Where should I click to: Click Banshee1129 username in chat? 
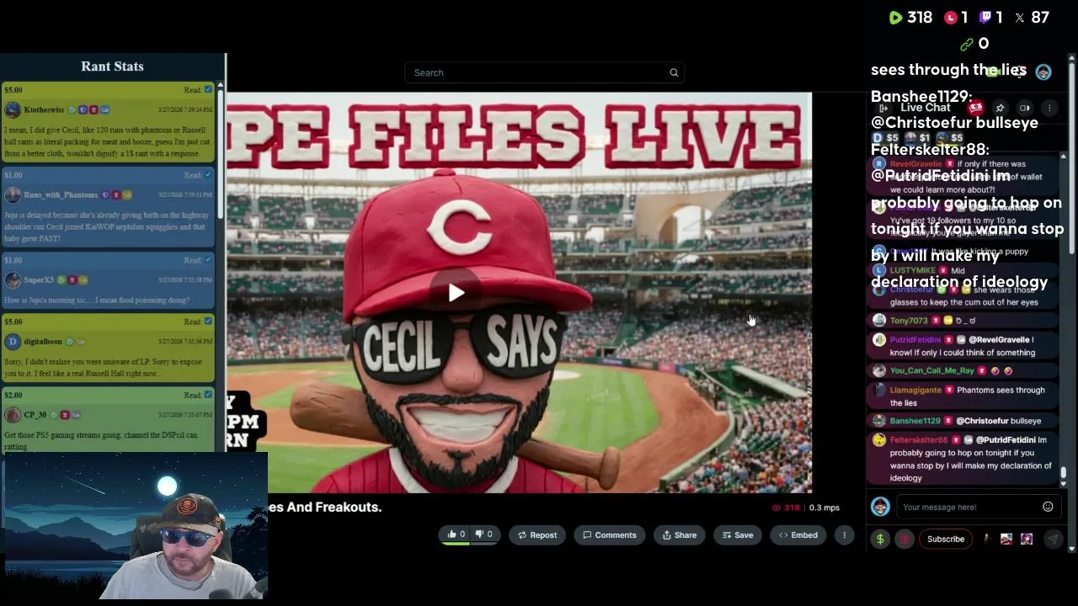(915, 421)
